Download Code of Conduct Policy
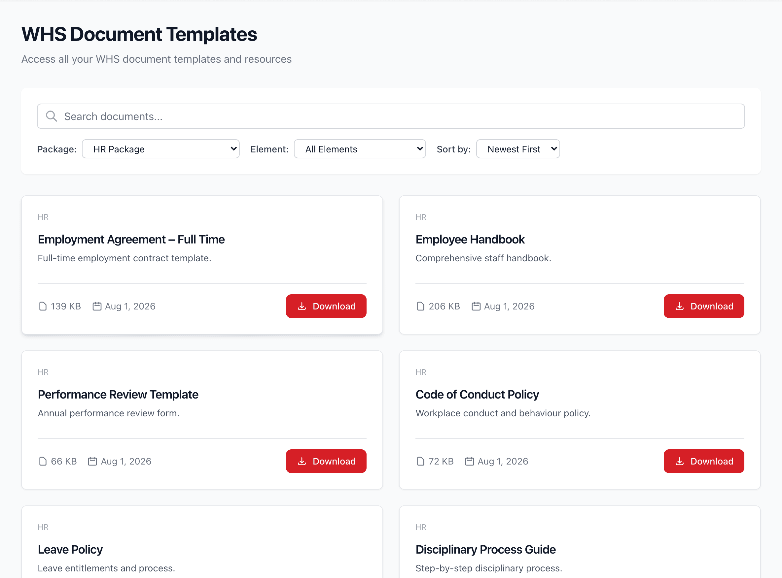 point(703,461)
